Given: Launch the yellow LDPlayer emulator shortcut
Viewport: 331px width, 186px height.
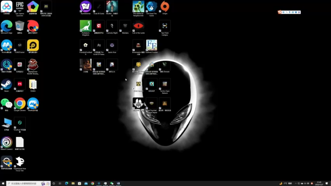Looking at the screenshot, I should (x=33, y=46).
